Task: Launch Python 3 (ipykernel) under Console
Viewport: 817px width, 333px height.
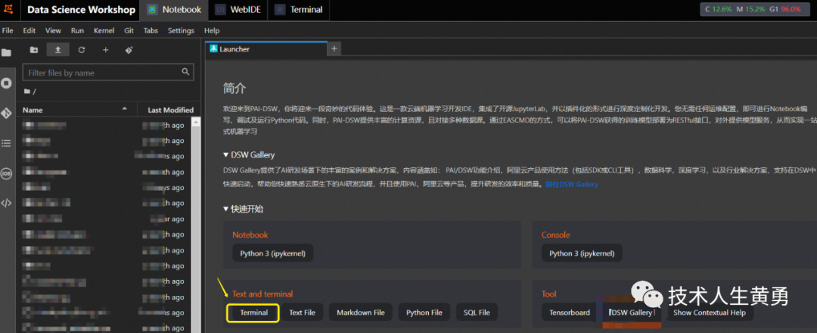Action: pos(582,254)
